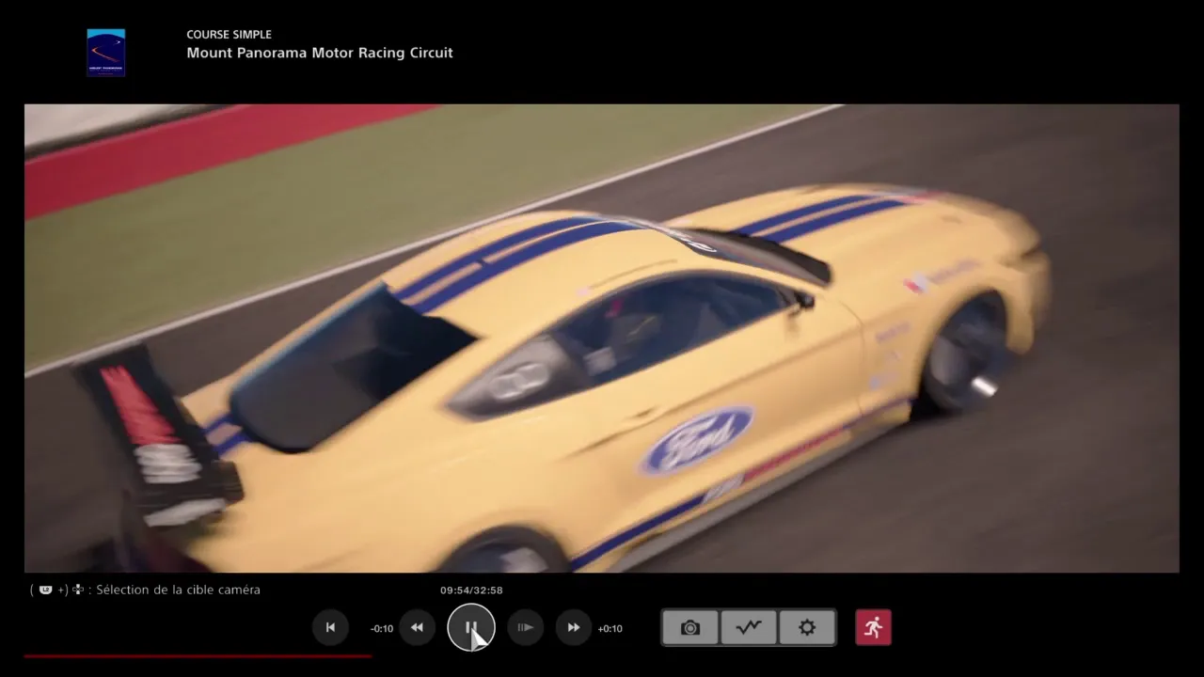This screenshot has width=1204, height=677.
Task: Click the +0:10 forward label
Action: tap(610, 628)
